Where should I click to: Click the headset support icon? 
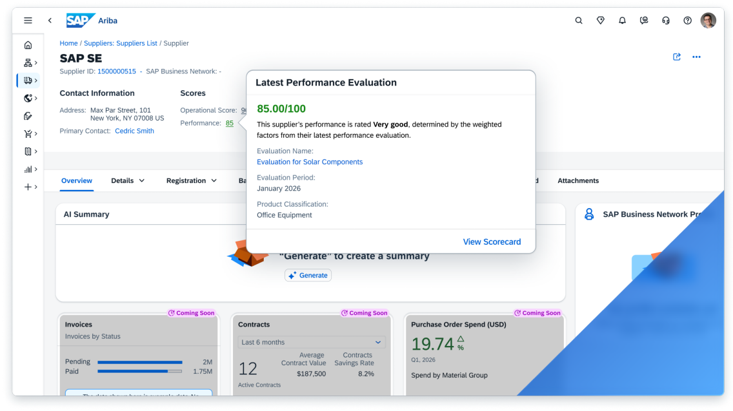click(666, 21)
